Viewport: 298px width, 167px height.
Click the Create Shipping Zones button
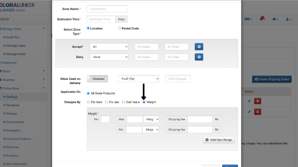[x=272, y=79]
